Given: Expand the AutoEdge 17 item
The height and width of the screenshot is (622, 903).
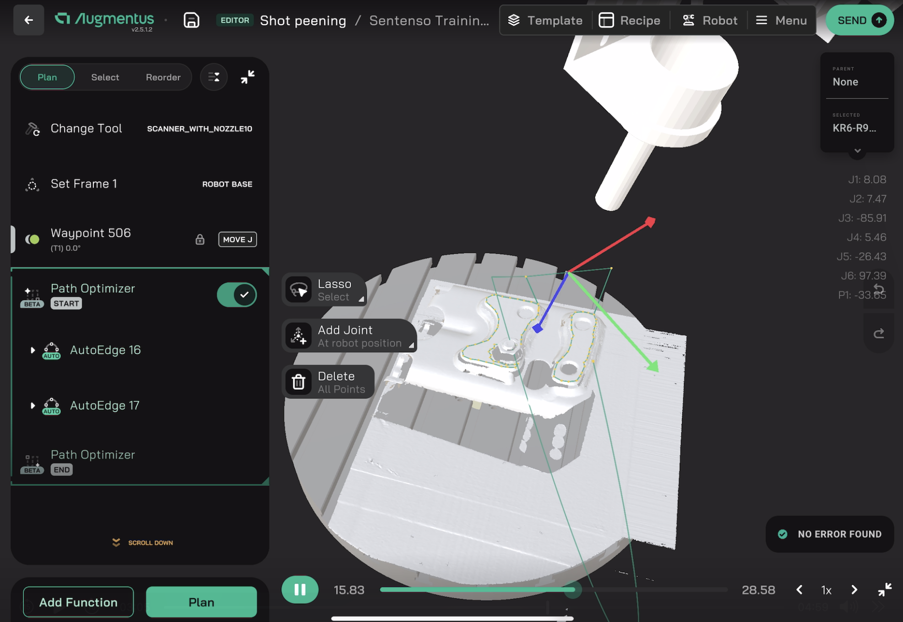Looking at the screenshot, I should [33, 406].
